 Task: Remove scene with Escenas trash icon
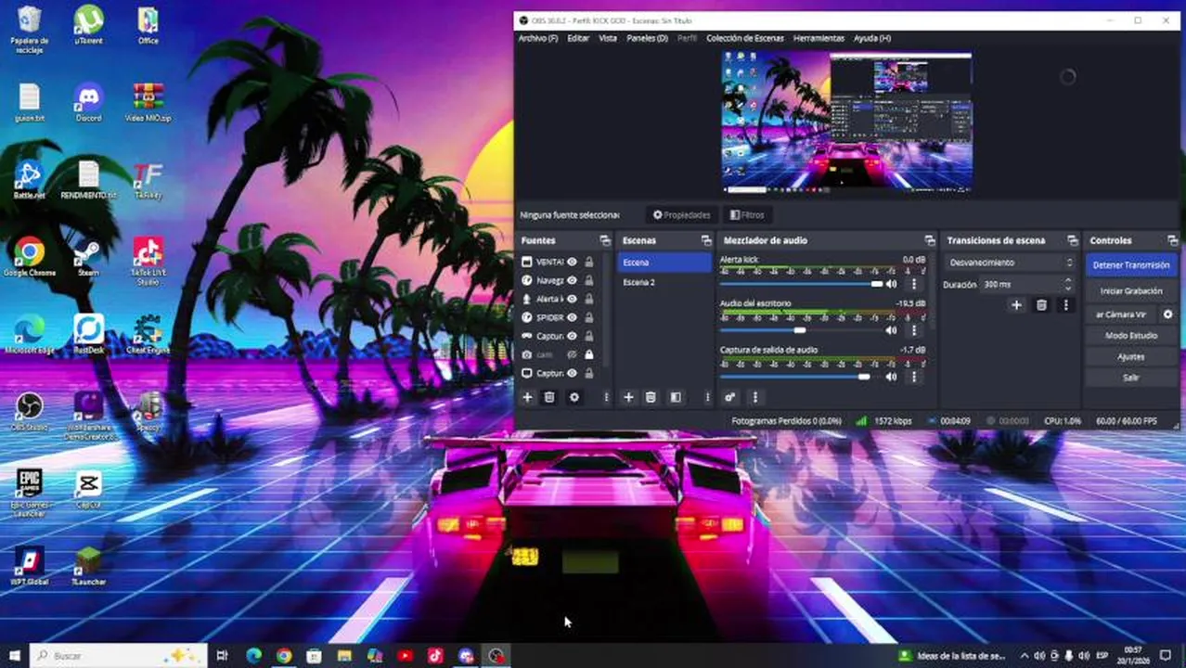point(651,397)
